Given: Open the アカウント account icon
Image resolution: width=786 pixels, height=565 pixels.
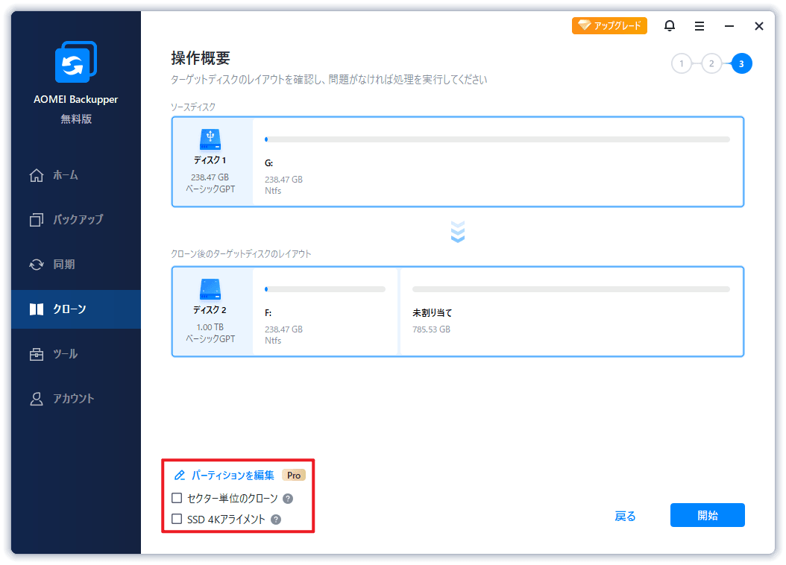Looking at the screenshot, I should coord(35,398).
